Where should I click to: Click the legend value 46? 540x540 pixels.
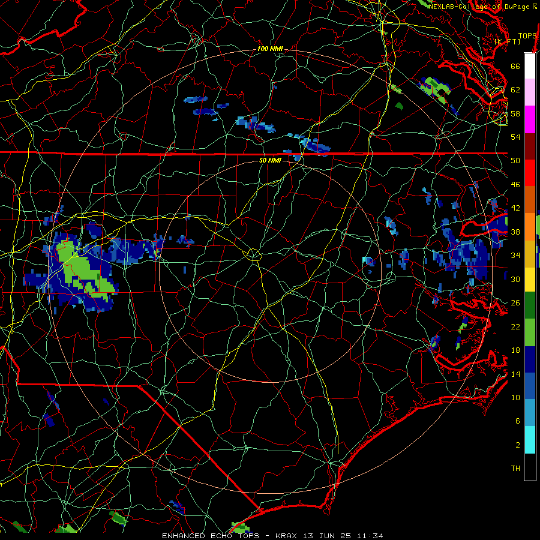tap(515, 185)
